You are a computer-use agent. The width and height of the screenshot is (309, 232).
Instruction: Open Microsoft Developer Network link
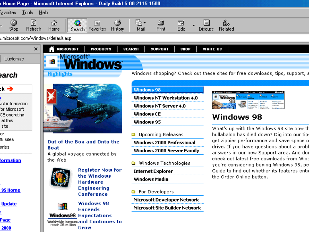click(166, 200)
